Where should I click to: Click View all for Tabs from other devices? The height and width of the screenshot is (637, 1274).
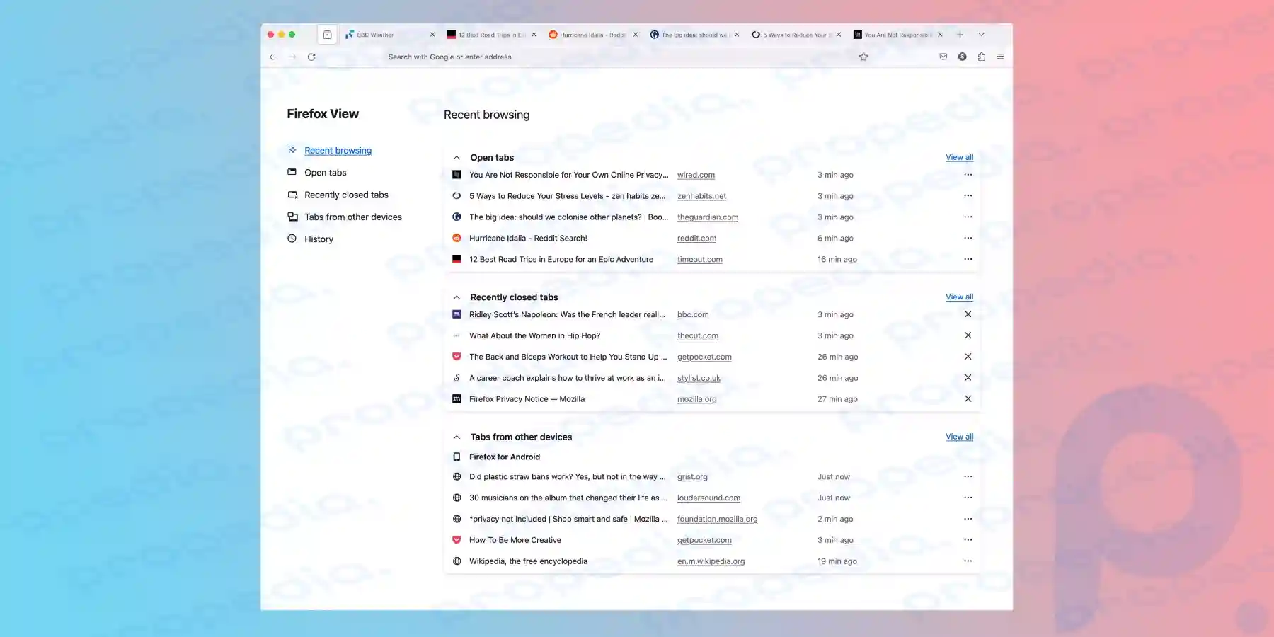click(959, 437)
